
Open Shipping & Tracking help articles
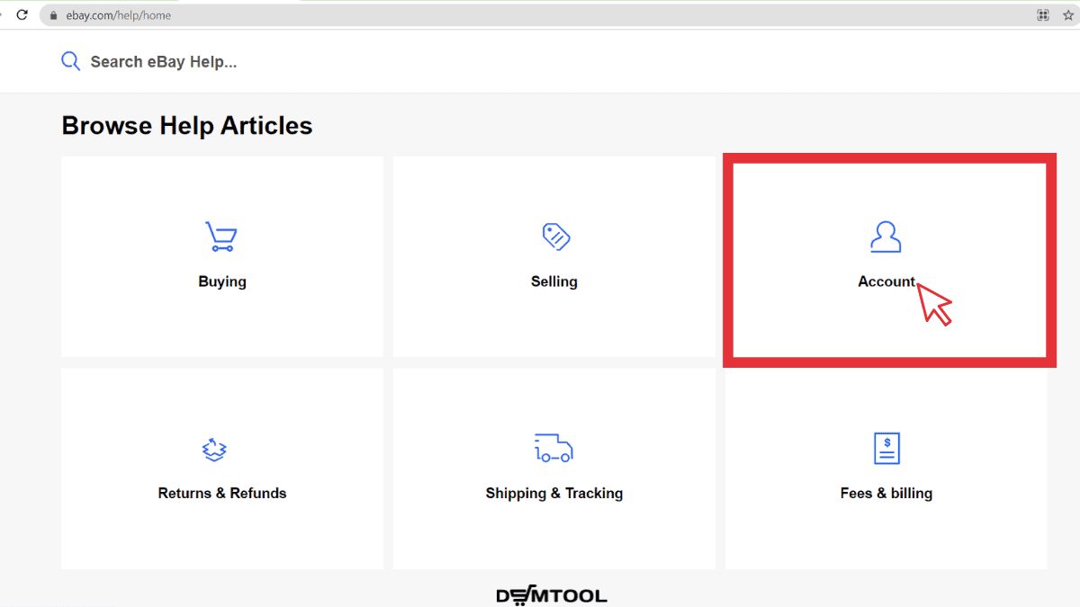click(554, 469)
